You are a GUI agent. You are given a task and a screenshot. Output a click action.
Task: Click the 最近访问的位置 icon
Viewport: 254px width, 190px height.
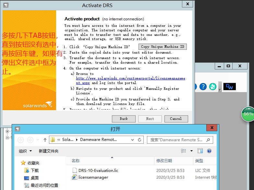26,185
